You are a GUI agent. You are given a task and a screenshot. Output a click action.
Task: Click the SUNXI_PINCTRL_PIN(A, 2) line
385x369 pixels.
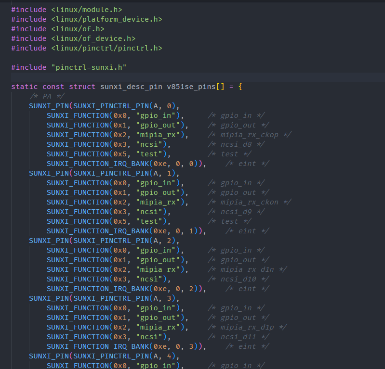(x=104, y=241)
